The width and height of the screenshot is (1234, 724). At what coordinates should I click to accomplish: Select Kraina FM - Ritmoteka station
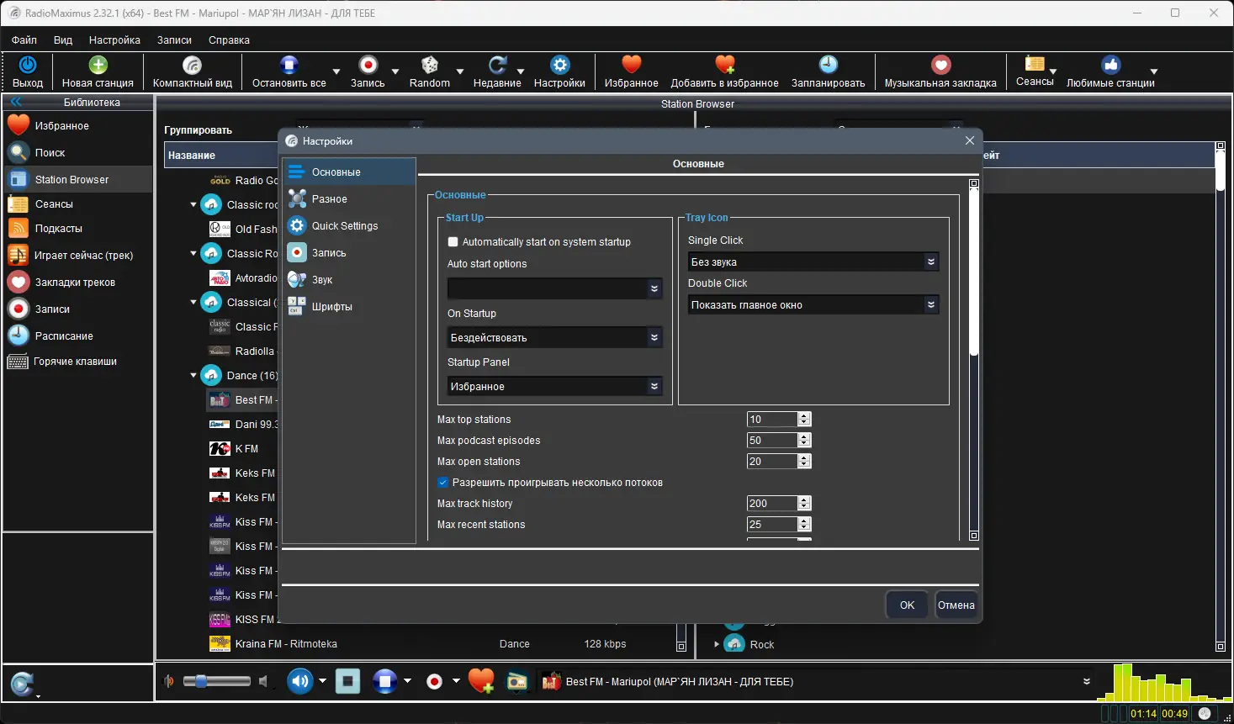tap(286, 644)
